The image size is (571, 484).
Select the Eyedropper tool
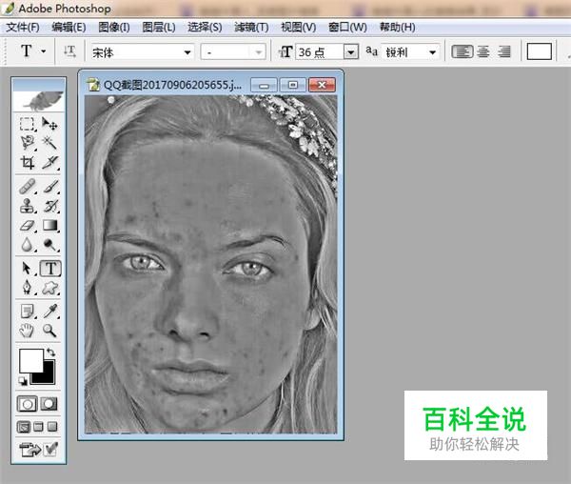[x=50, y=312]
